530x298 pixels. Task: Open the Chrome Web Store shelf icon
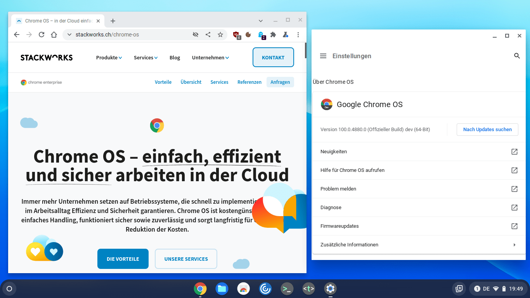pos(244,289)
